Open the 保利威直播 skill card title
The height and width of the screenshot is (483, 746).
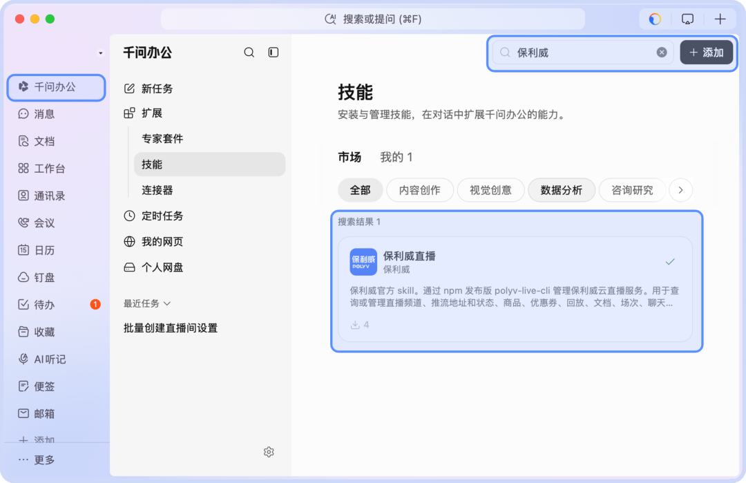[x=409, y=256]
